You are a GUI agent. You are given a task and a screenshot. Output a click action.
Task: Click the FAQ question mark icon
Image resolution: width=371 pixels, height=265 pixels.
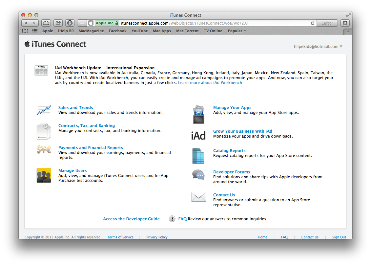[x=172, y=219]
